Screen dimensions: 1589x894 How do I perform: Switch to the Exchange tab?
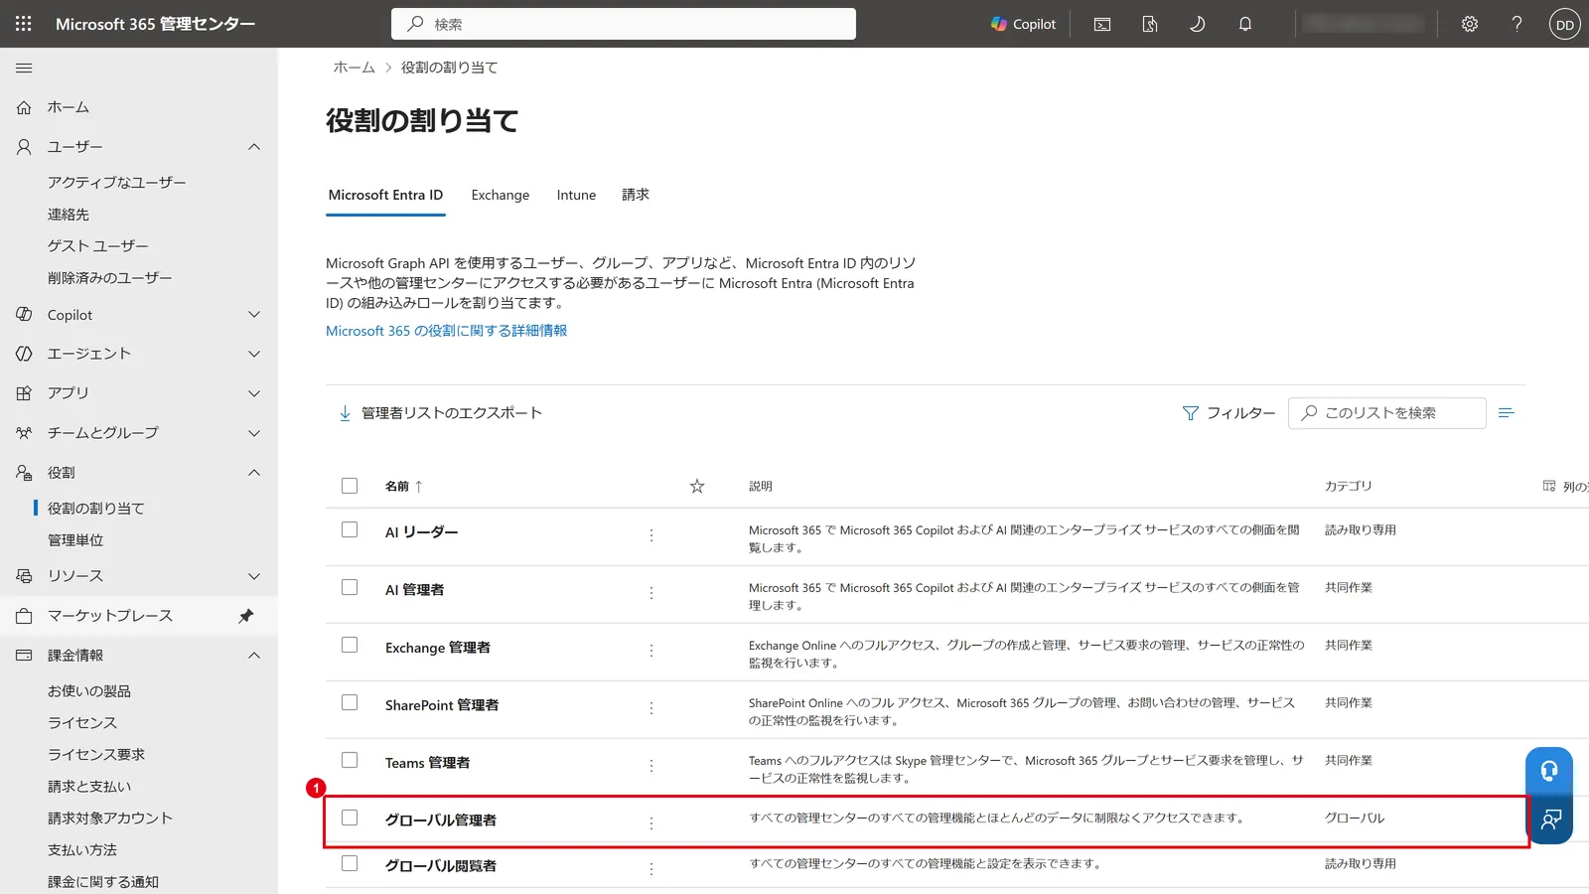click(501, 195)
